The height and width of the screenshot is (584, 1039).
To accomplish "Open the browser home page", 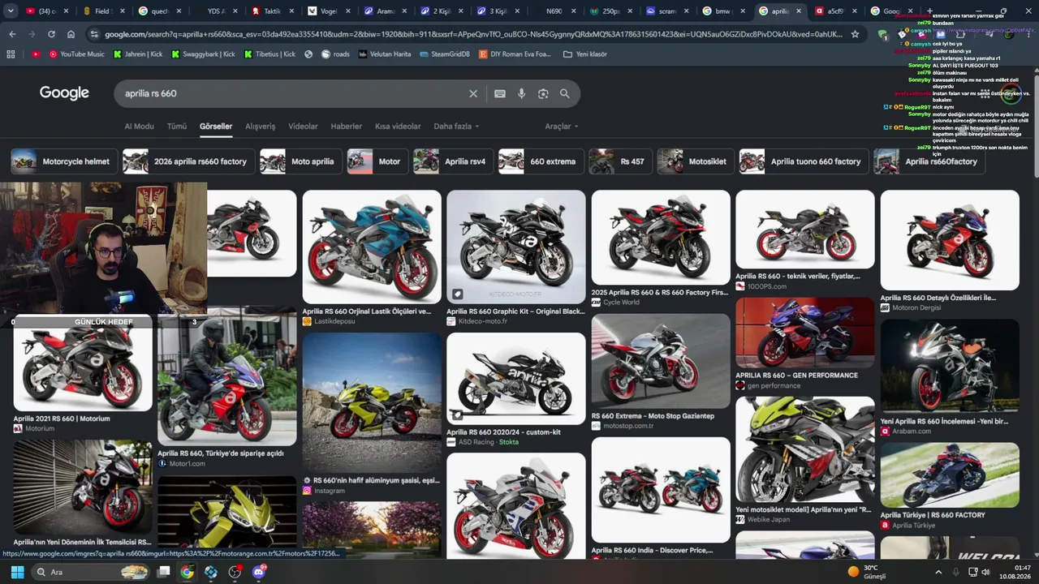I will (71, 34).
